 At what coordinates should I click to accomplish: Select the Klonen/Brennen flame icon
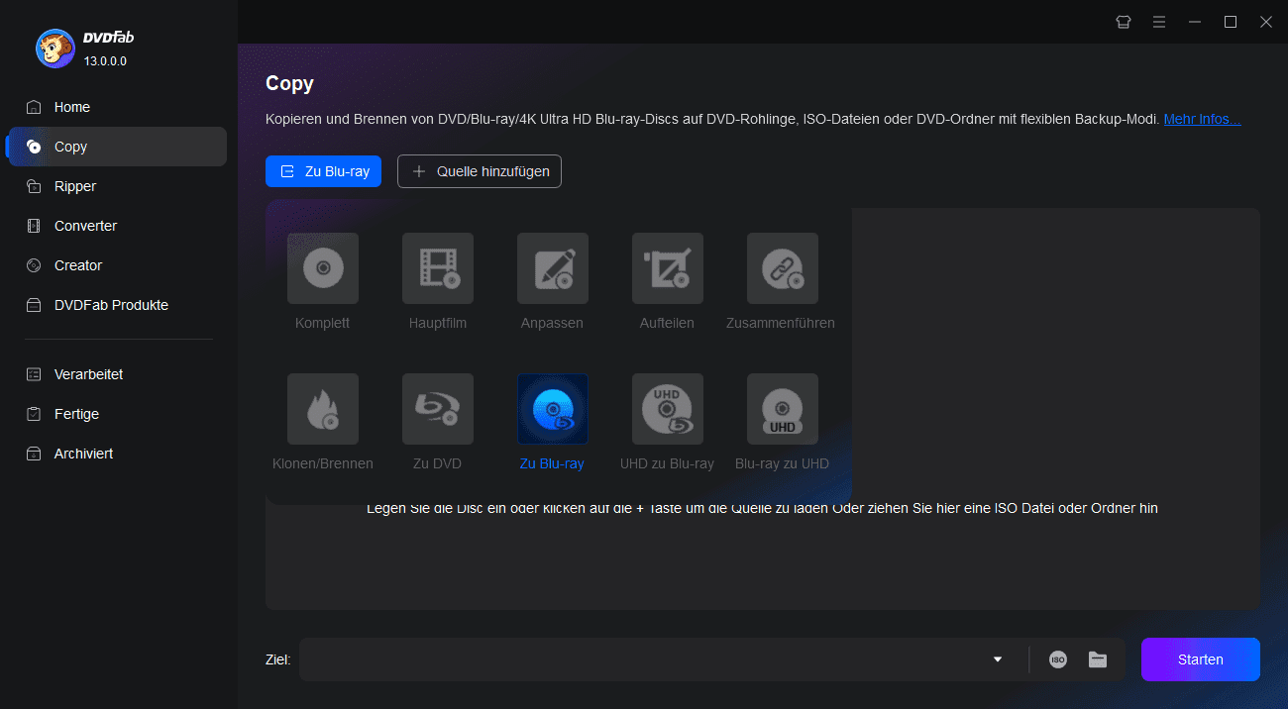(322, 409)
